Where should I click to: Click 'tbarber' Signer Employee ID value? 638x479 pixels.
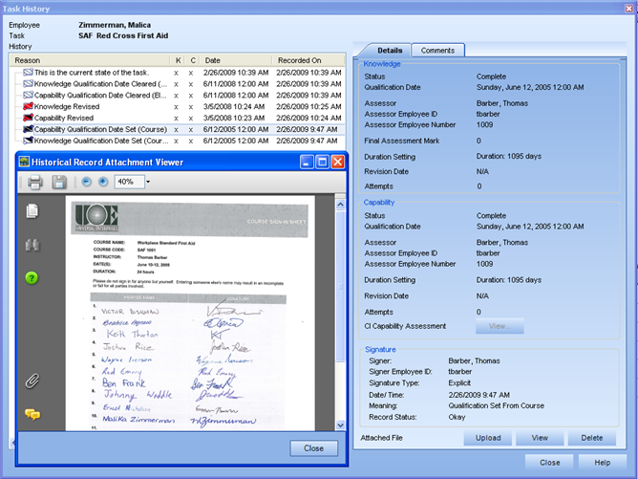[x=459, y=372]
